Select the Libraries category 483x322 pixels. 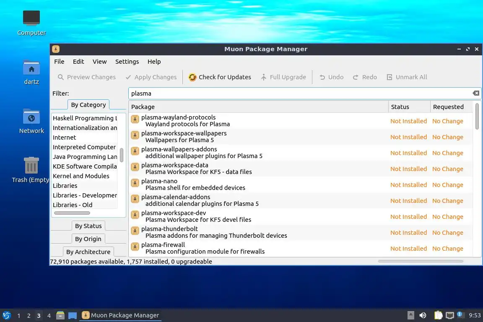(x=85, y=185)
